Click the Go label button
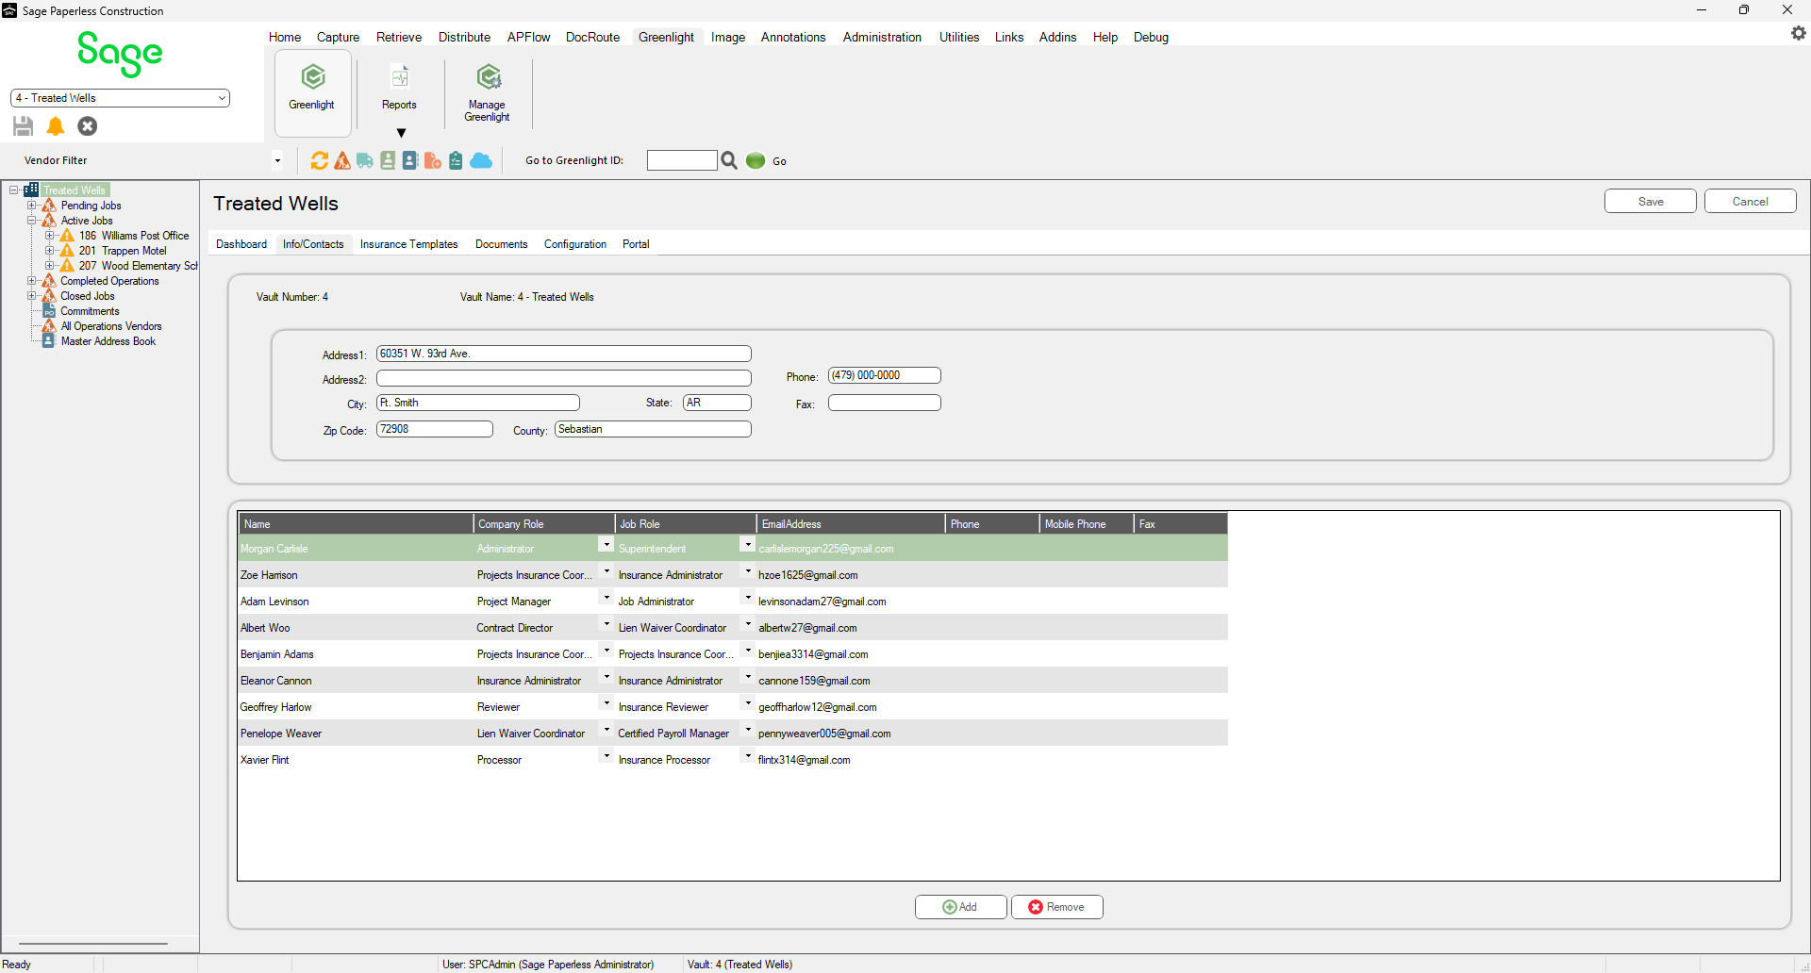This screenshot has height=973, width=1811. click(779, 161)
